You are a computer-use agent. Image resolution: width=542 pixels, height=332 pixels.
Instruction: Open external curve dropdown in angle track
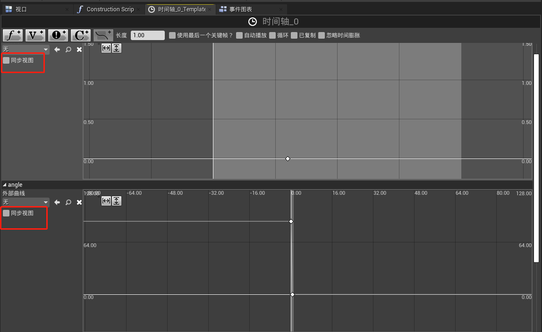(x=26, y=202)
